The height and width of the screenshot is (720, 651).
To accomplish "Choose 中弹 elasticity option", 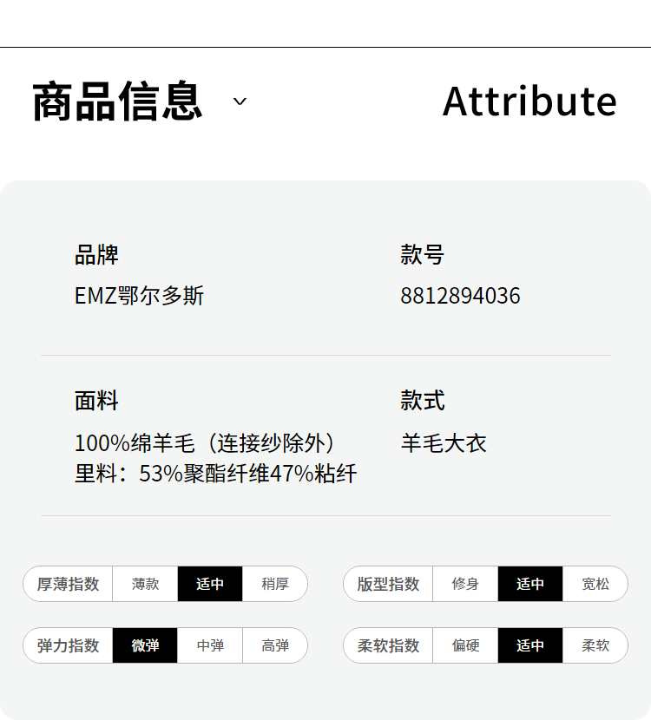I will [210, 645].
